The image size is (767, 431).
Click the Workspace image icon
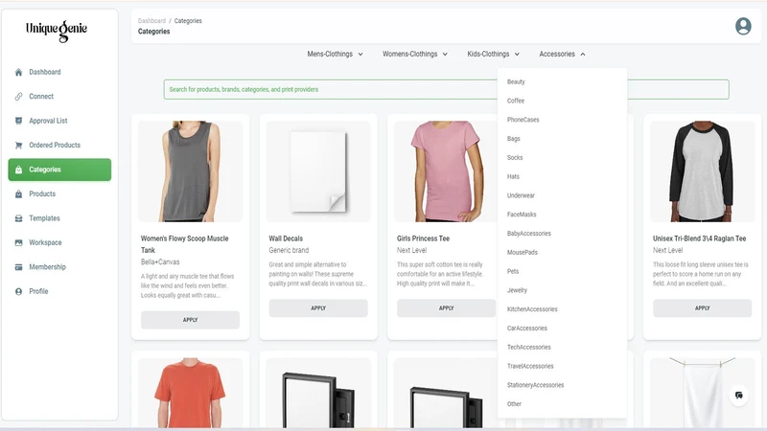point(18,242)
